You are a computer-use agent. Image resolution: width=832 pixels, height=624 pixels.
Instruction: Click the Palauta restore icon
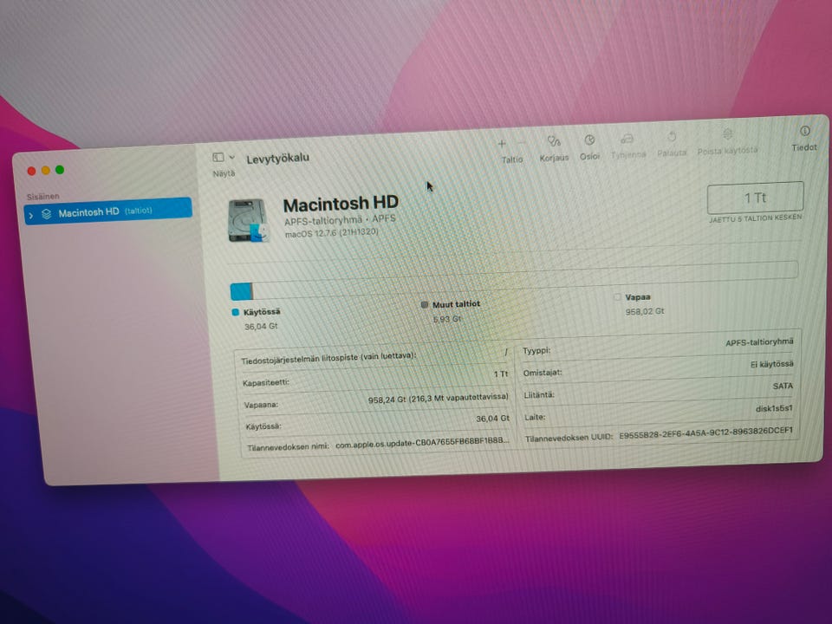click(672, 137)
